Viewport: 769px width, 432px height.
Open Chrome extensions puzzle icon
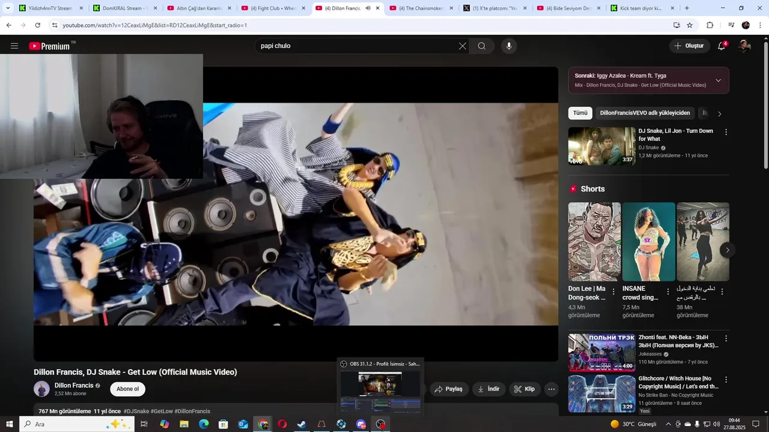point(710,25)
